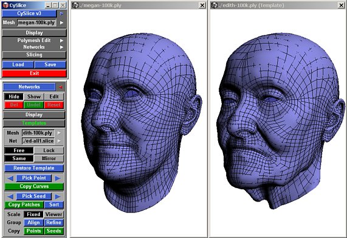
Task: Click the green Undel button
Action: [x=34, y=105]
